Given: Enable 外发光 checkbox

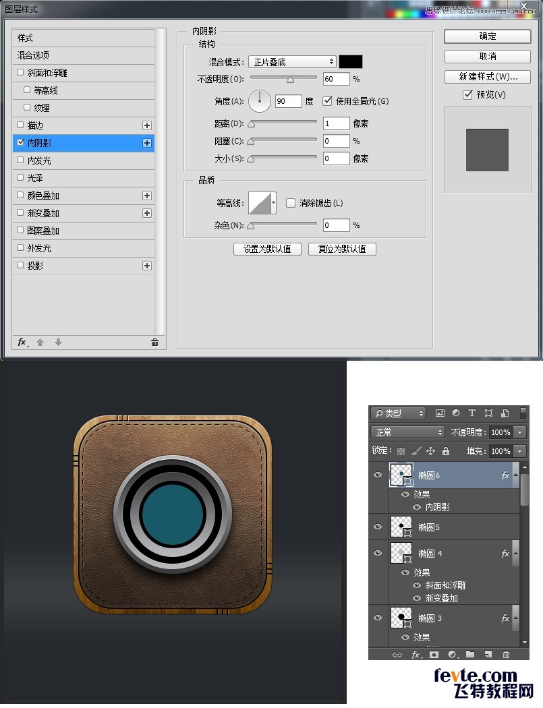Looking at the screenshot, I should pos(20,247).
